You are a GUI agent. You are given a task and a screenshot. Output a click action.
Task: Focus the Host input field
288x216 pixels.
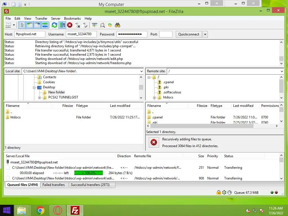coord(30,34)
